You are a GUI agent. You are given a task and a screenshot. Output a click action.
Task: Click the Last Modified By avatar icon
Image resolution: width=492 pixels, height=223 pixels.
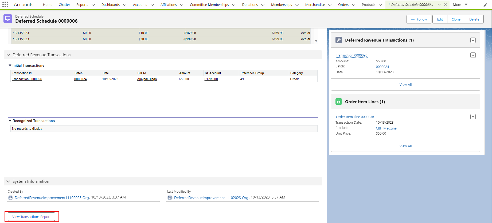tap(170, 198)
